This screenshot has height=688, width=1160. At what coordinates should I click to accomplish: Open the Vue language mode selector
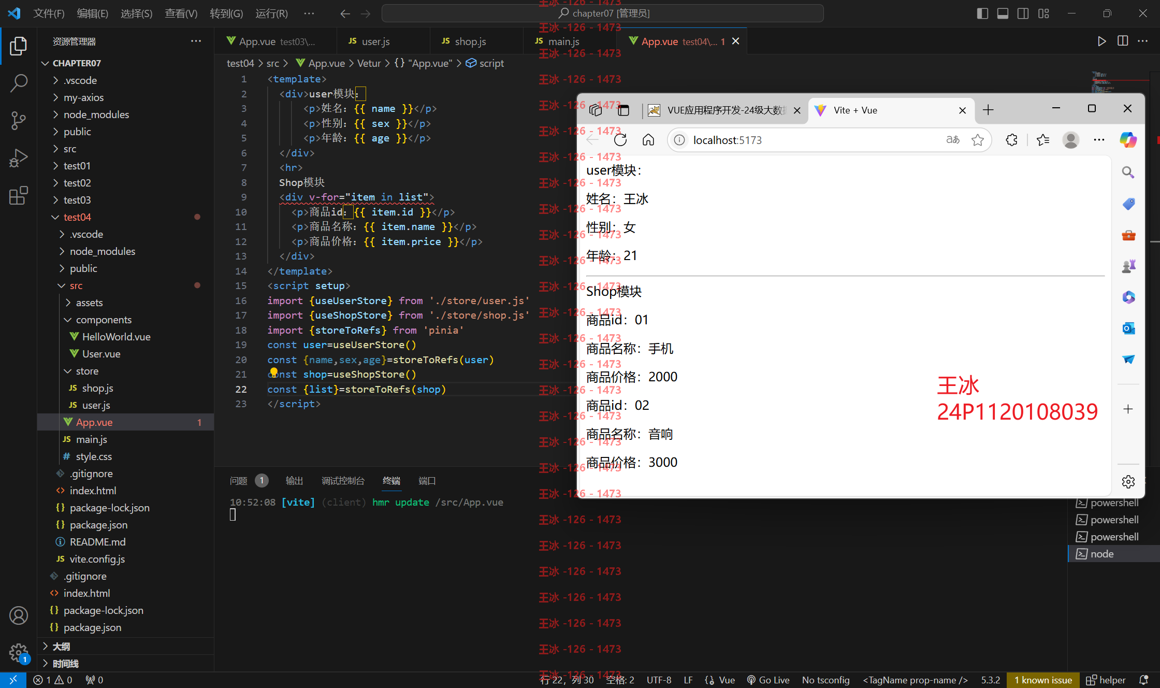(x=727, y=680)
